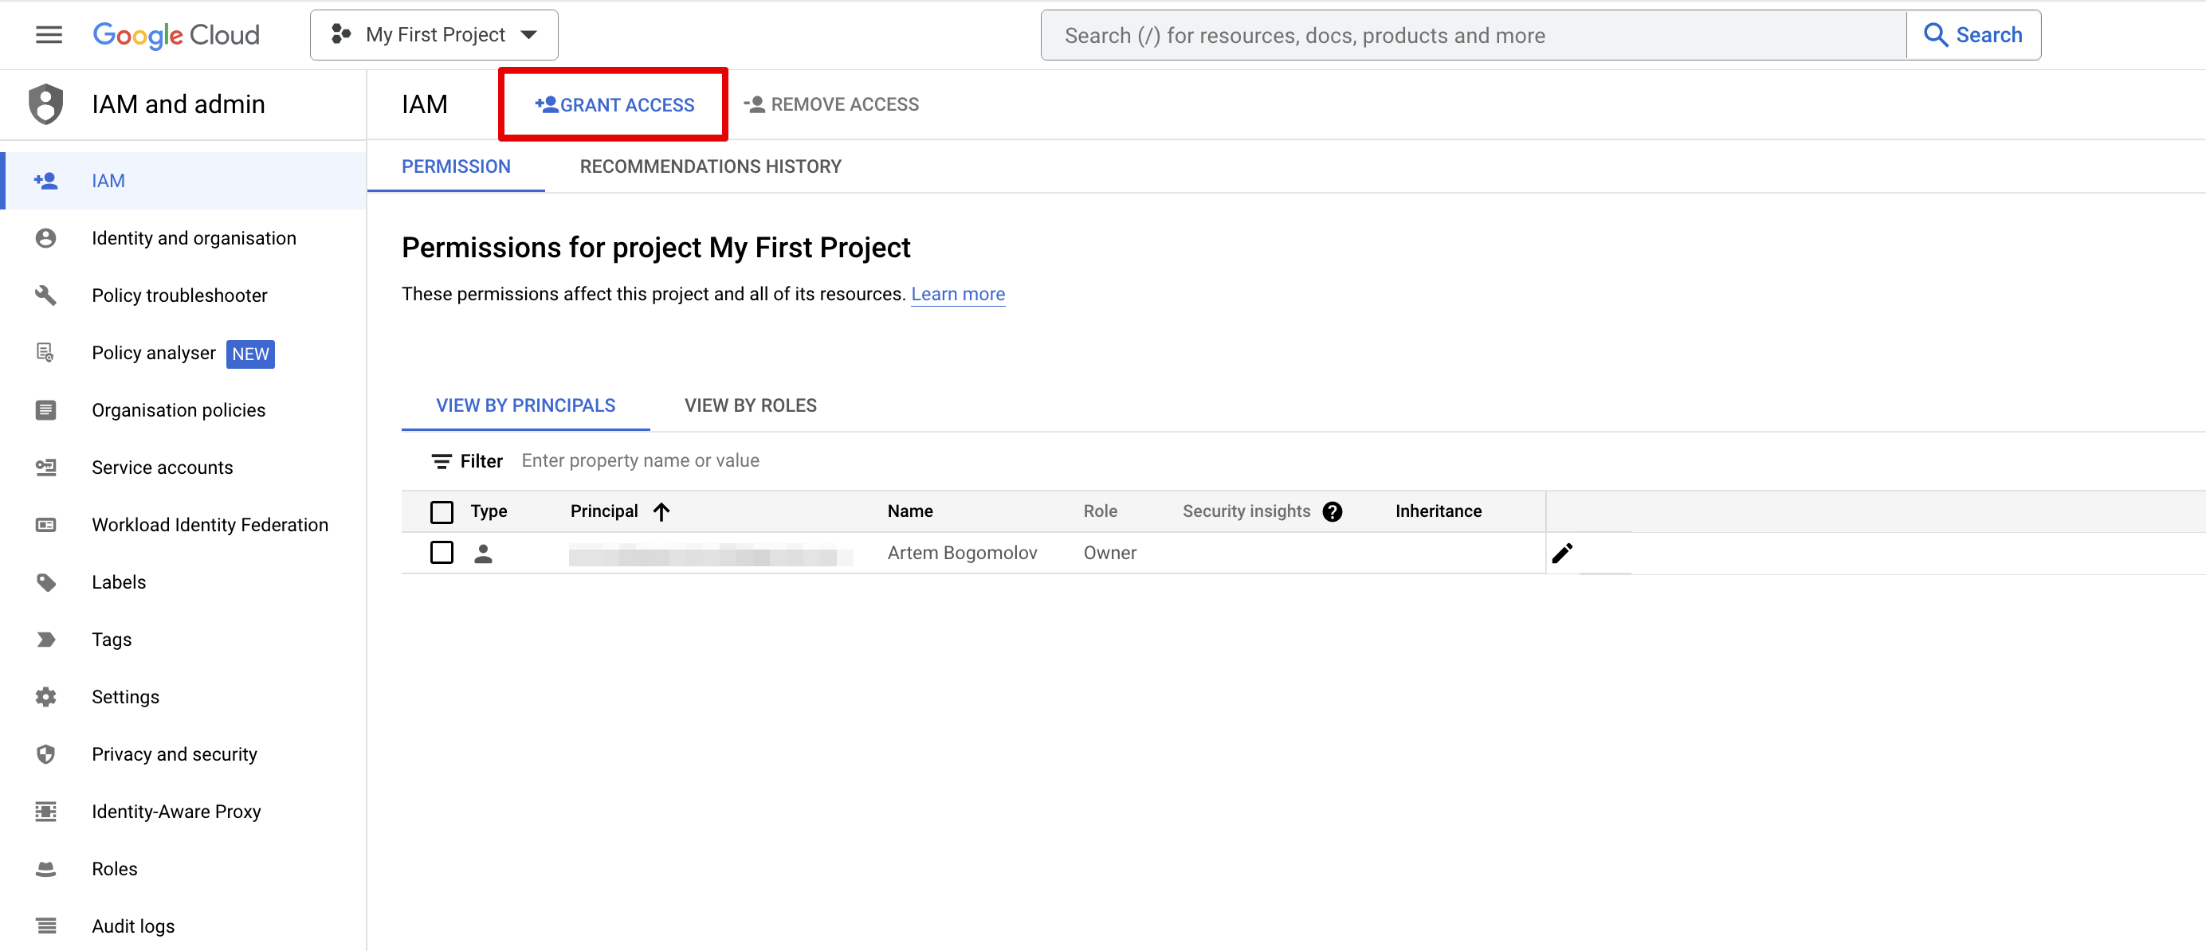2206x951 pixels.
Task: Select VIEW BY ROLES tab
Action: (751, 405)
